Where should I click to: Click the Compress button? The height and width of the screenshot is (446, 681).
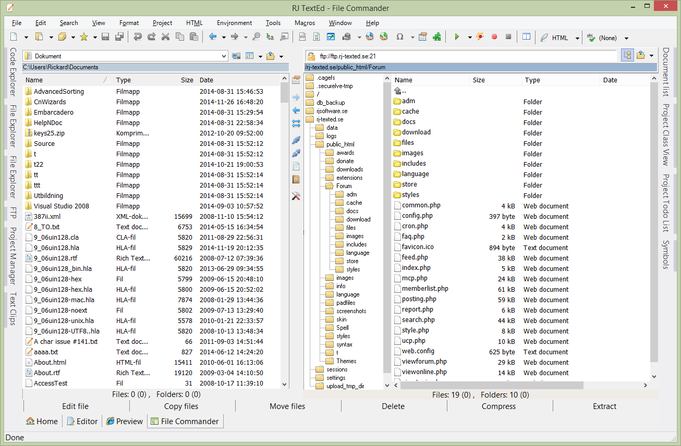click(498, 406)
